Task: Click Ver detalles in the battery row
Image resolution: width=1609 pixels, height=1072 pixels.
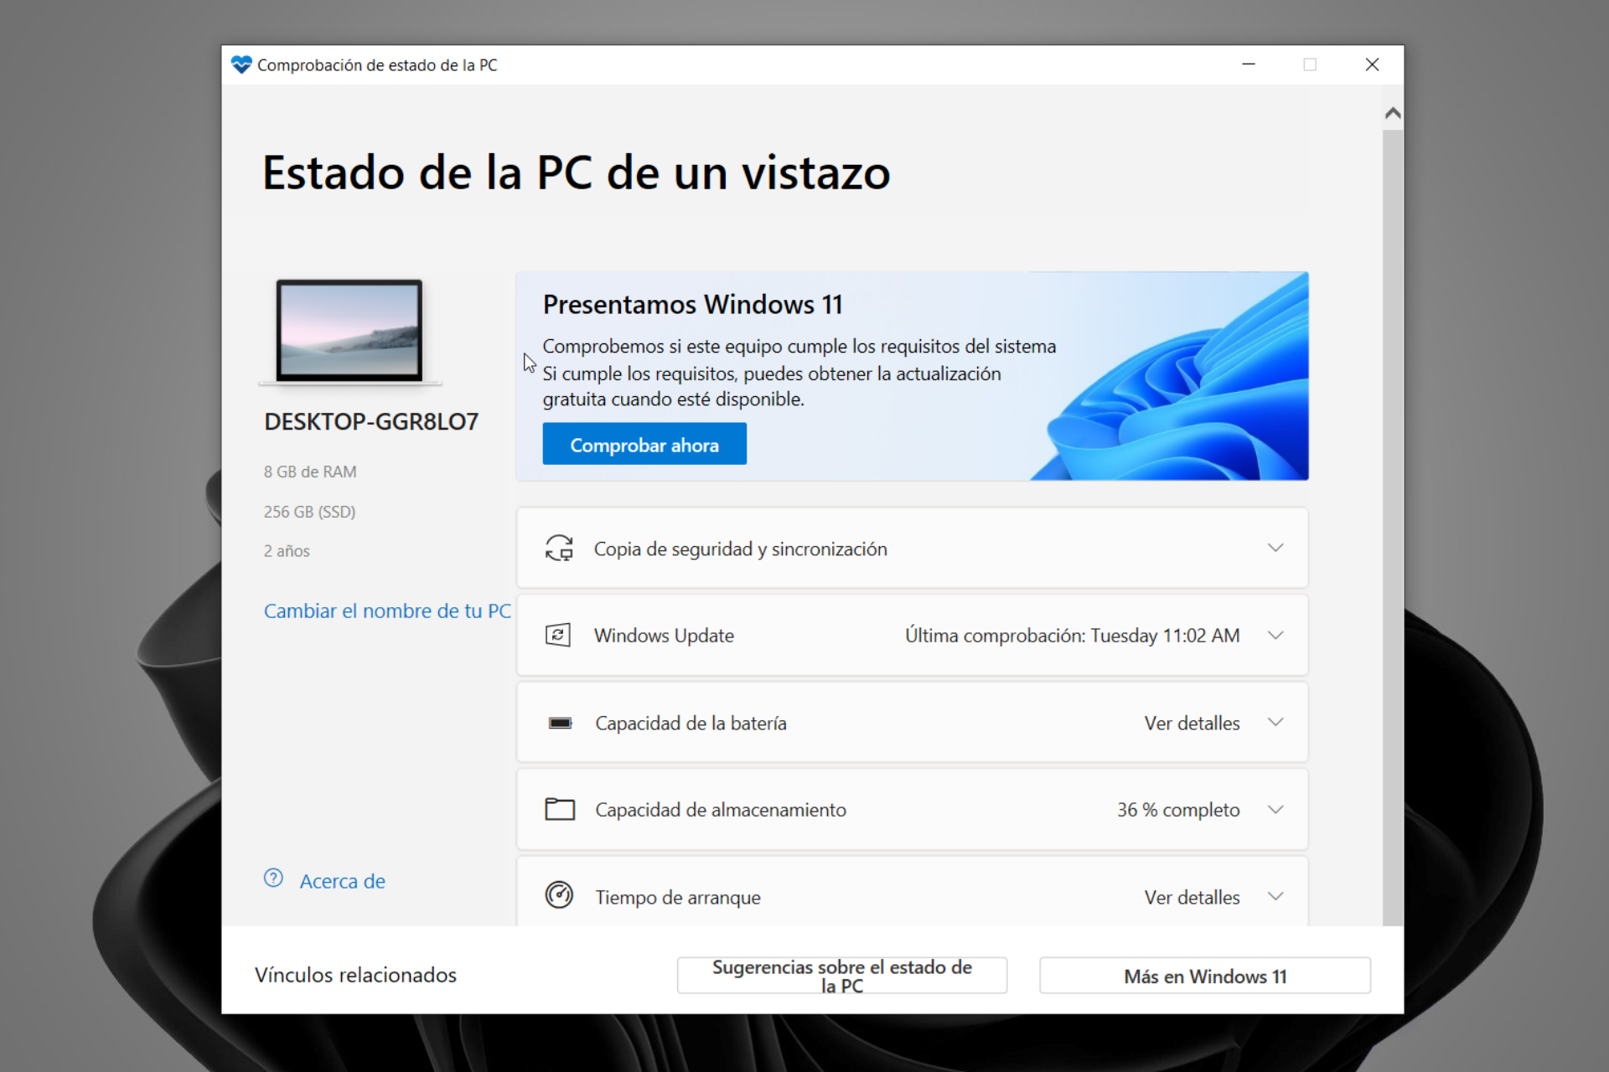Action: tap(1192, 723)
